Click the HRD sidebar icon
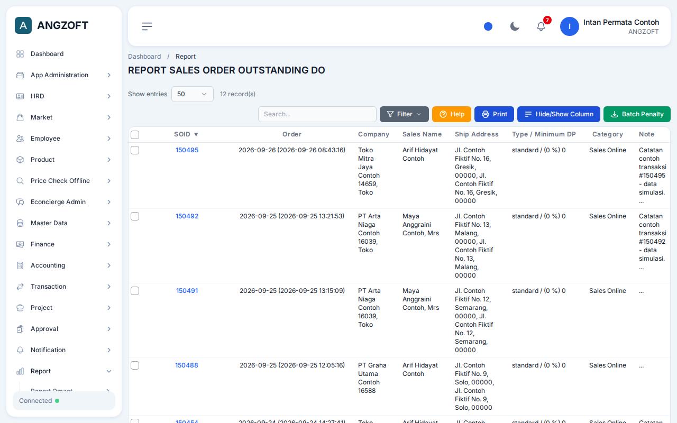 (x=20, y=96)
